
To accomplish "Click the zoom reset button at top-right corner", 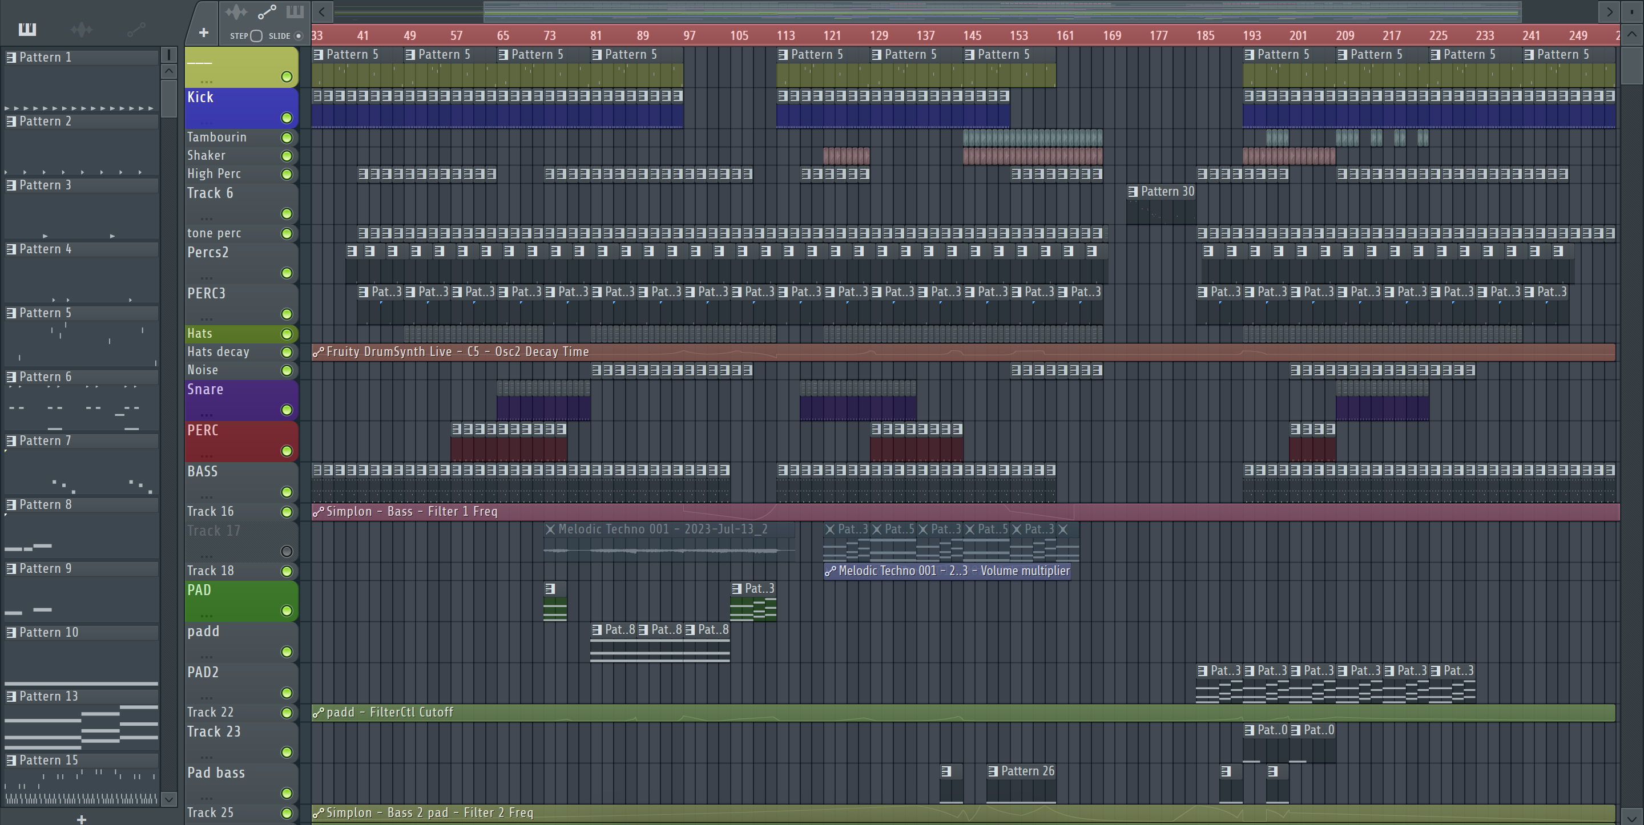I will [1633, 11].
